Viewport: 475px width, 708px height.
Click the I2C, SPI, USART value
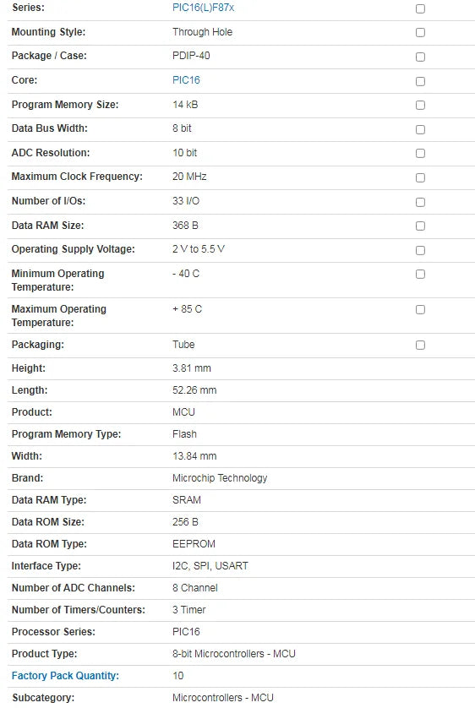point(210,566)
